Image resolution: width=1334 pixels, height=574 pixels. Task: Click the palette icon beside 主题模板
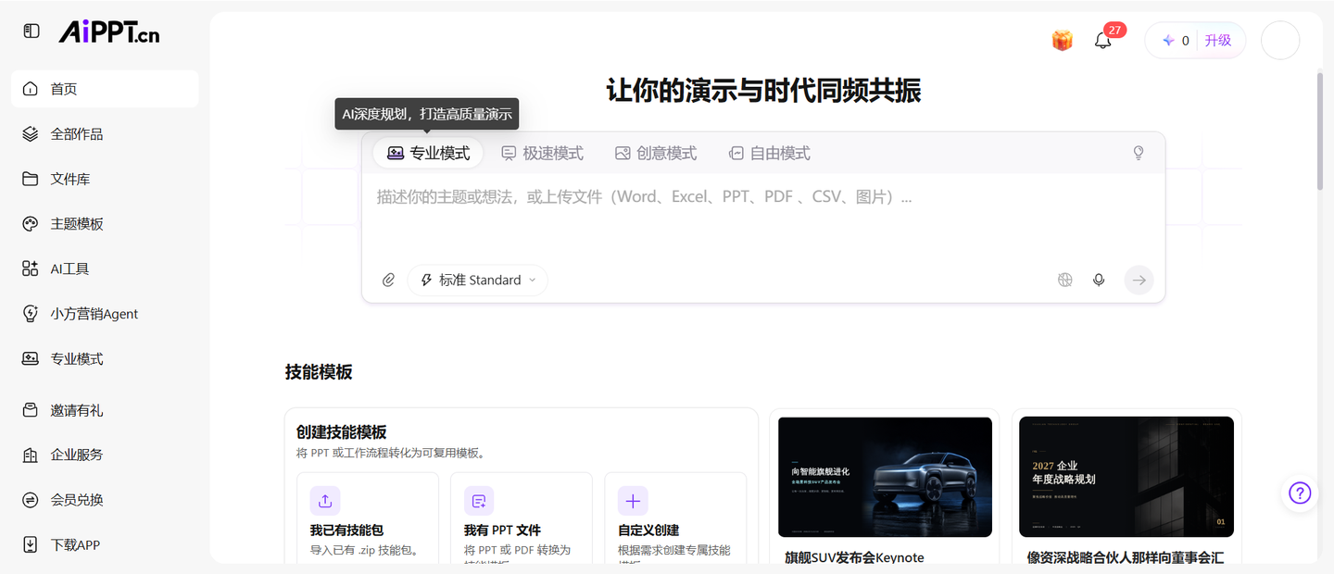click(x=31, y=224)
